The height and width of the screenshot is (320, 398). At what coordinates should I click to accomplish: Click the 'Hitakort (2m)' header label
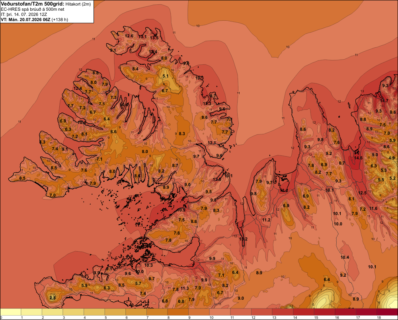tap(78, 4)
